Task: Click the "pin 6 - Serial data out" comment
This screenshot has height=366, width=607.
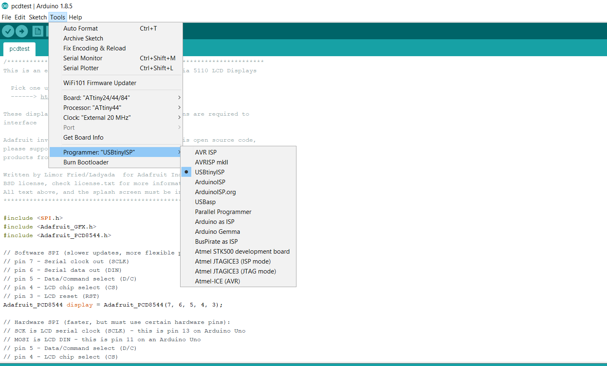Action: 63,270
